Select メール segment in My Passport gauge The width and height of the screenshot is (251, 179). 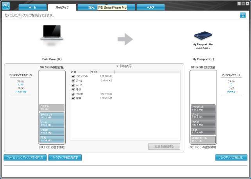point(203,116)
